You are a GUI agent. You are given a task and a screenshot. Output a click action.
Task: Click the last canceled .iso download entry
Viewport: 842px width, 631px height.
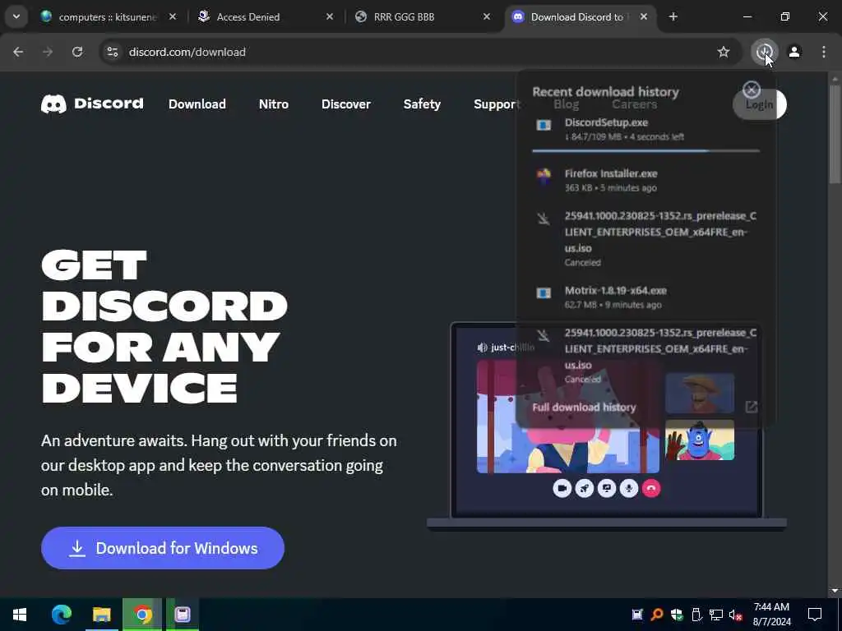645,356
